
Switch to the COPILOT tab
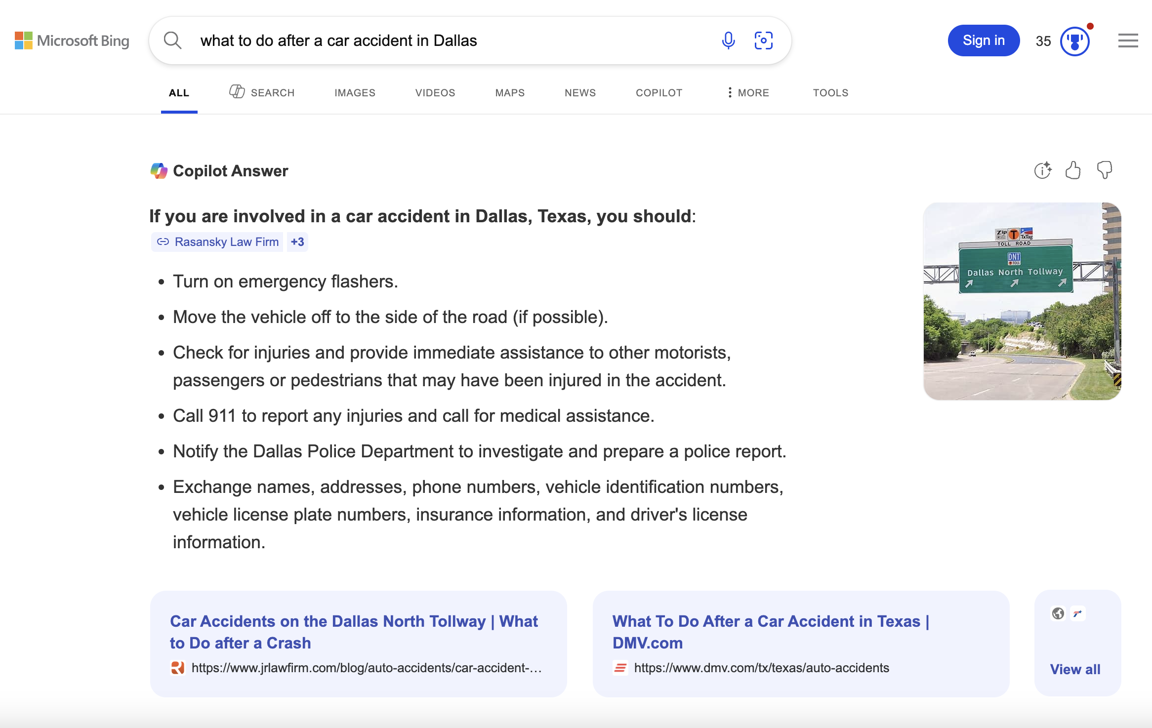coord(659,93)
